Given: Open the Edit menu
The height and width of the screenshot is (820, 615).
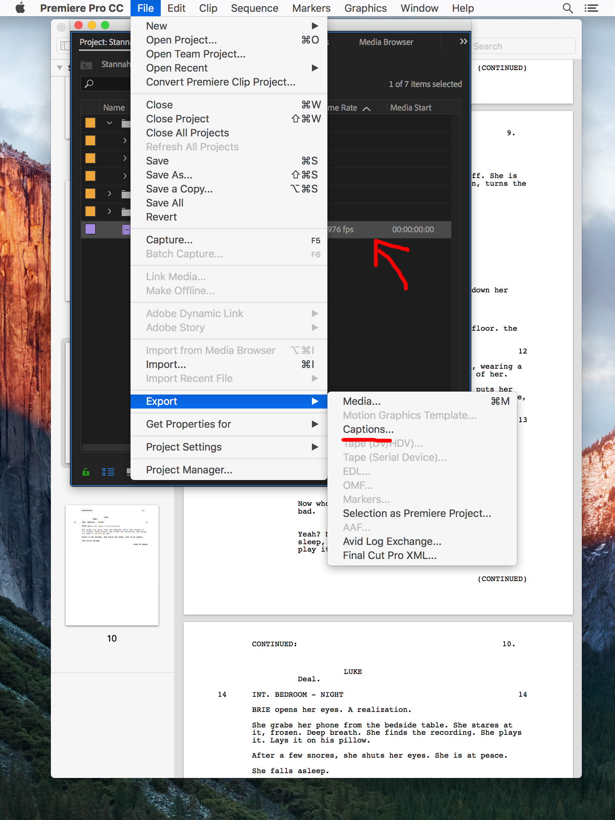Looking at the screenshot, I should tap(176, 8).
